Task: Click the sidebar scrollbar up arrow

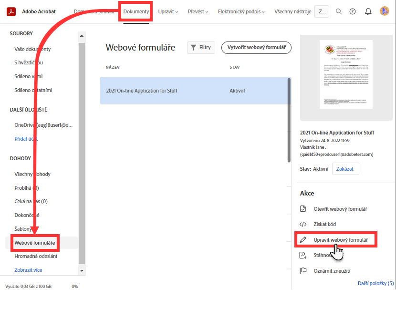Action: (x=82, y=36)
